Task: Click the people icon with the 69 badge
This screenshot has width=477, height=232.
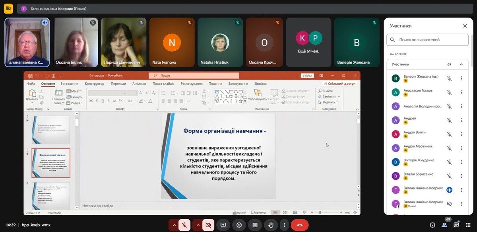Action: [445, 225]
